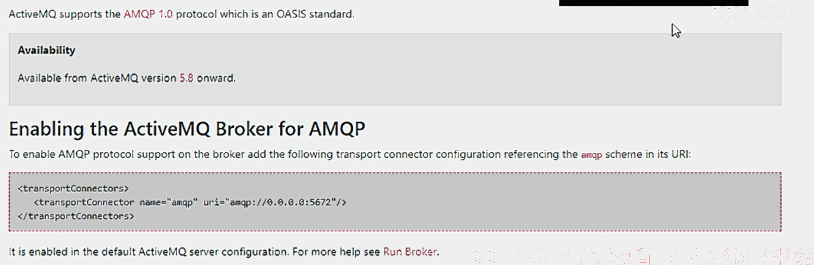Viewport: 814px width, 265px height.
Task: Click the faint watermark at top right
Action: 762,15
